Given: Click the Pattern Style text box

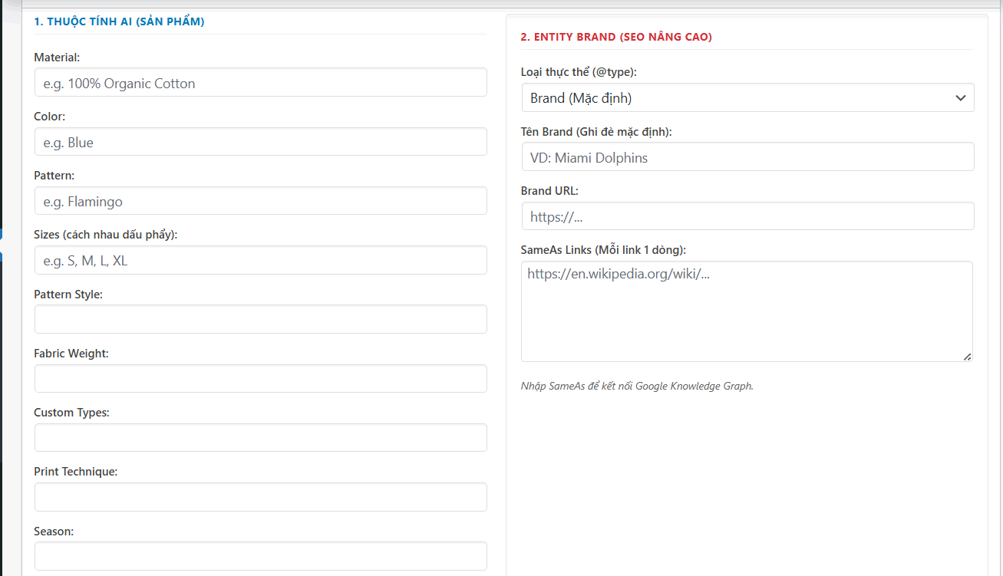Looking at the screenshot, I should tap(260, 319).
